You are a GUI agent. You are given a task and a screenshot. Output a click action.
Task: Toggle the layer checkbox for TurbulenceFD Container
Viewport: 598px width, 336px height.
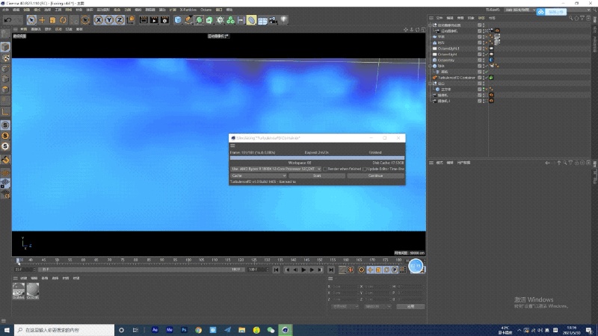479,78
